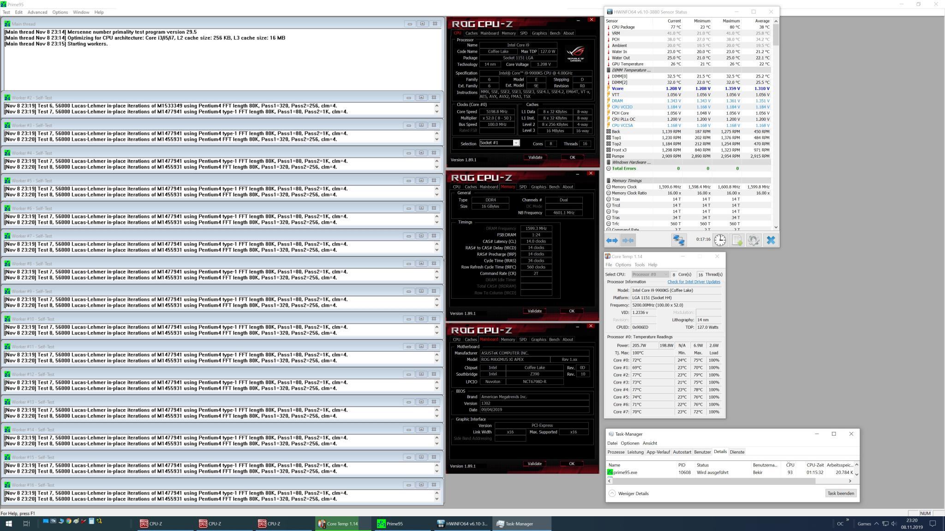Viewport: 945px width, 531px height.
Task: Click Validate in mainboard CPU-Z window
Action: (x=534, y=464)
